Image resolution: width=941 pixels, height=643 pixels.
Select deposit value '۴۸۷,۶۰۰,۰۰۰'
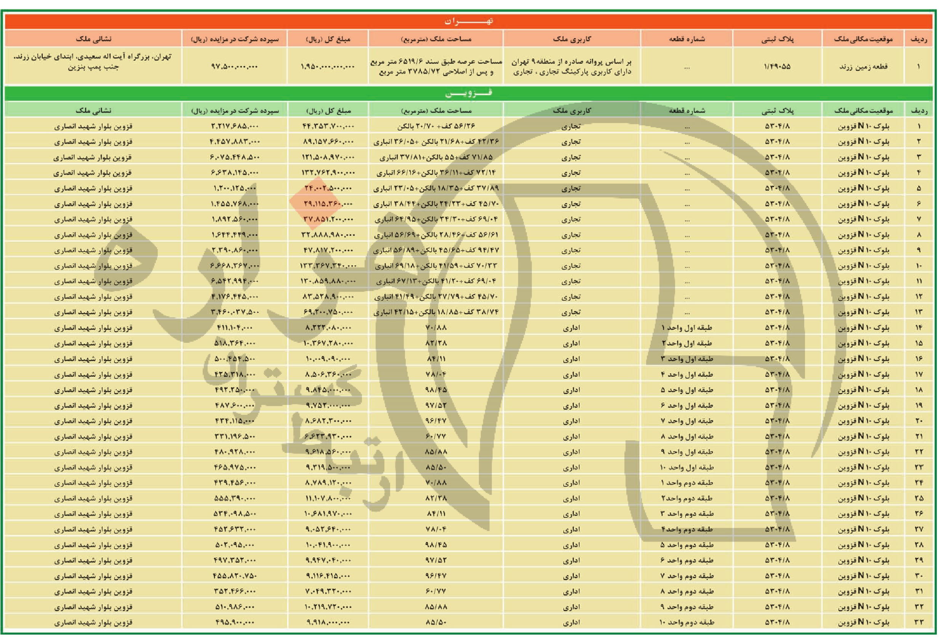point(234,405)
